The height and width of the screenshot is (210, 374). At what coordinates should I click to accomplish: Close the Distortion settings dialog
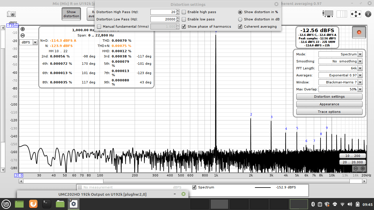tap(276, 4)
